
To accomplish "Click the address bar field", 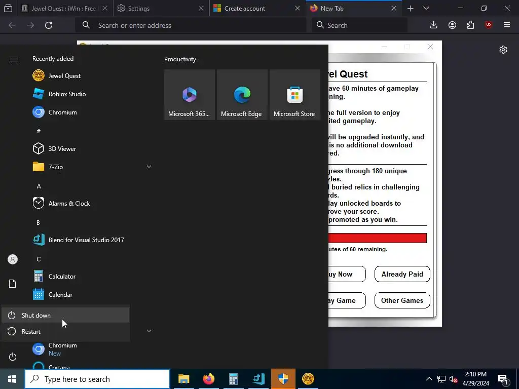I will click(x=191, y=25).
